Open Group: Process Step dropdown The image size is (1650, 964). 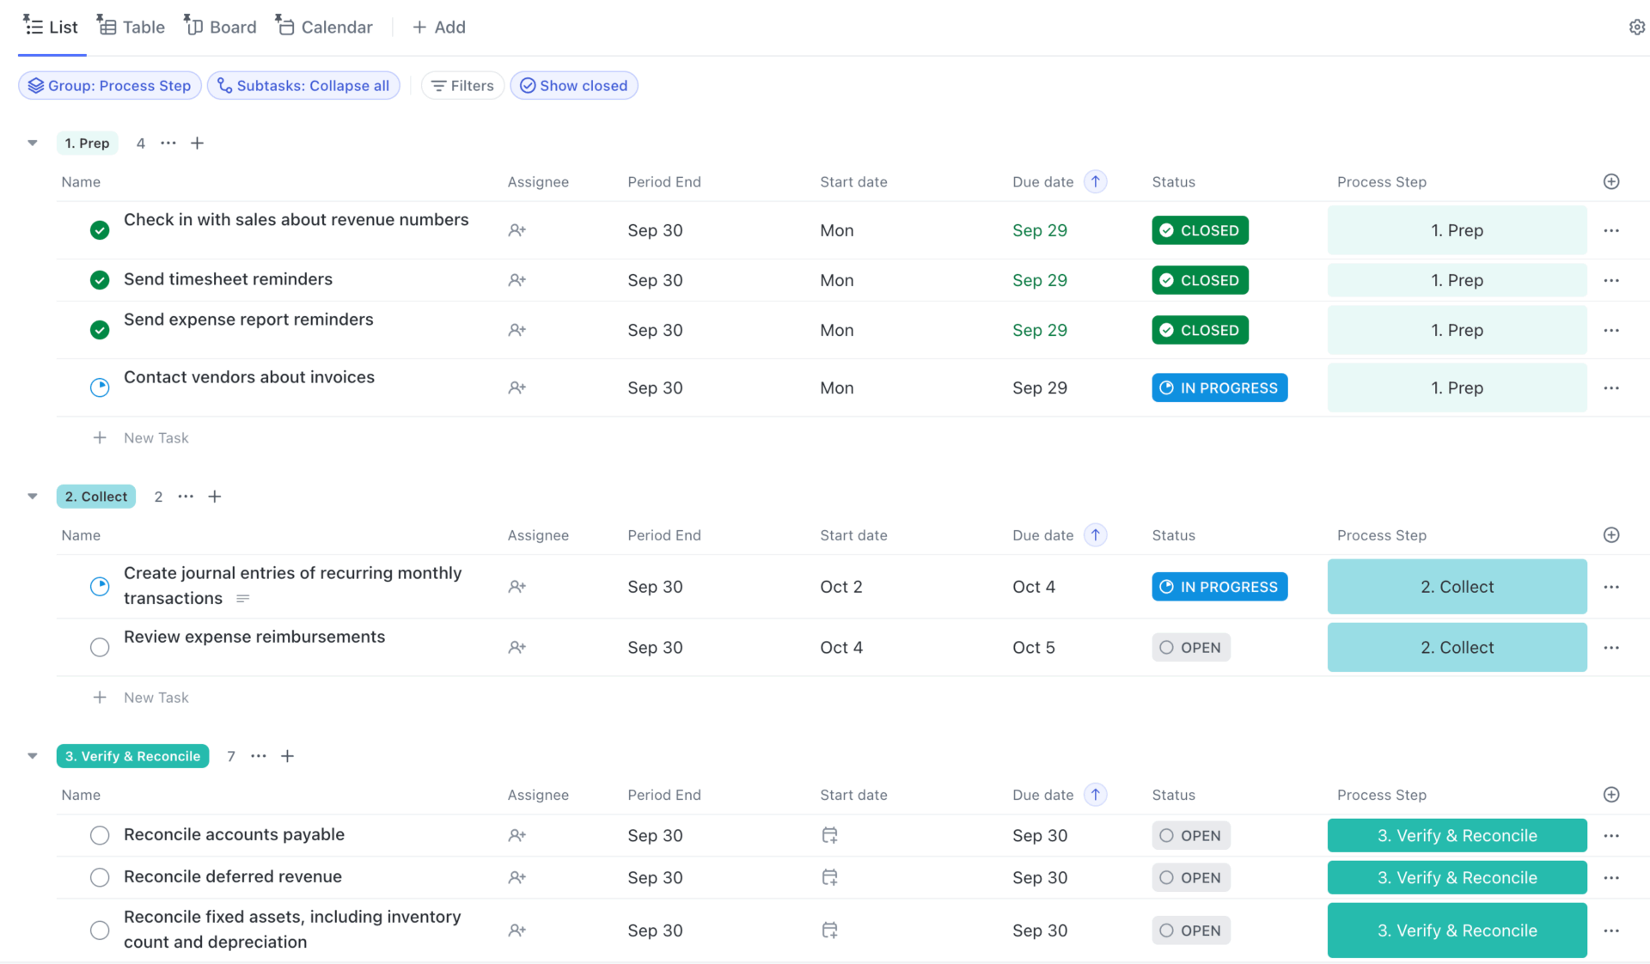tap(110, 86)
